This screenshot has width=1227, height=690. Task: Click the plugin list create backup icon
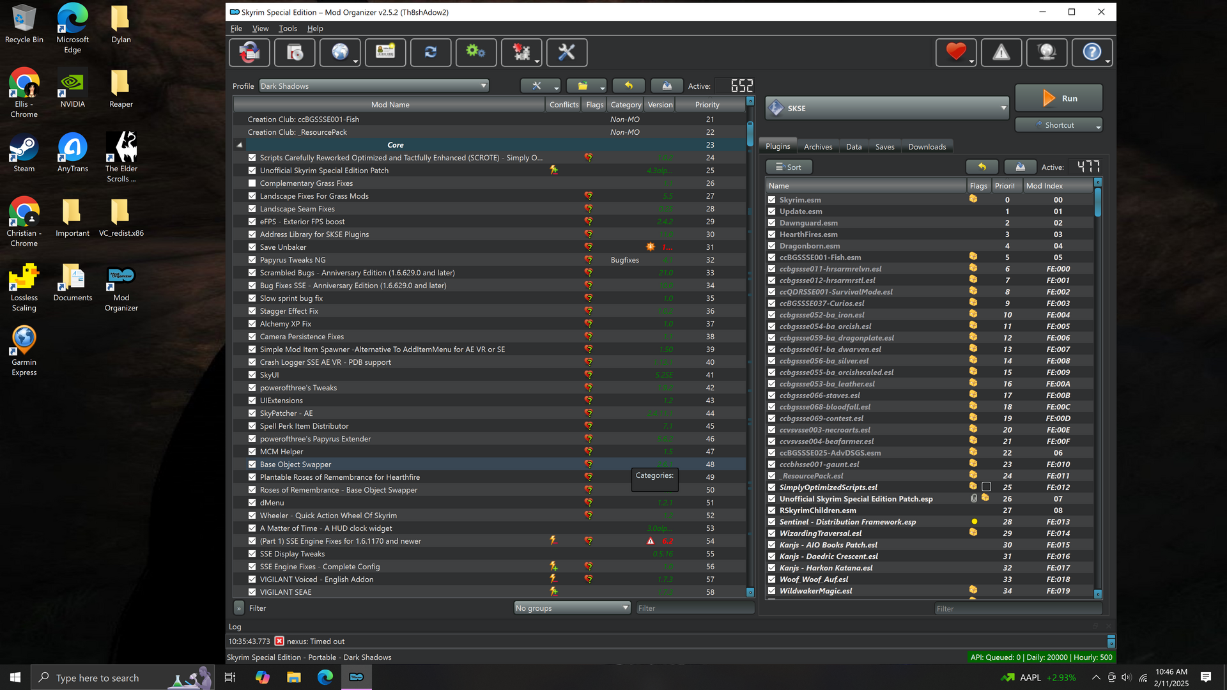pos(1021,167)
